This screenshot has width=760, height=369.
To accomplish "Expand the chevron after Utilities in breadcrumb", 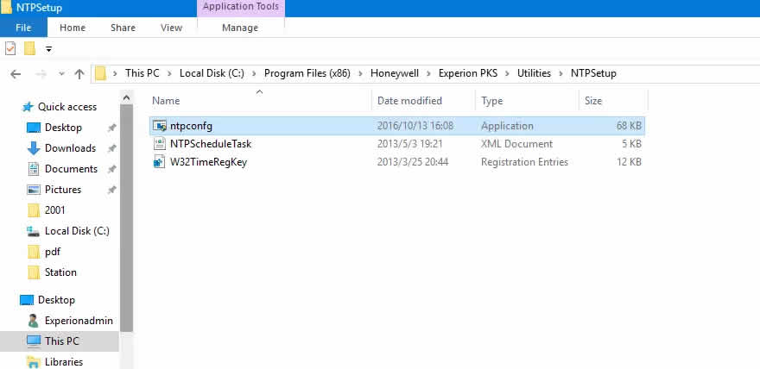I will (560, 73).
